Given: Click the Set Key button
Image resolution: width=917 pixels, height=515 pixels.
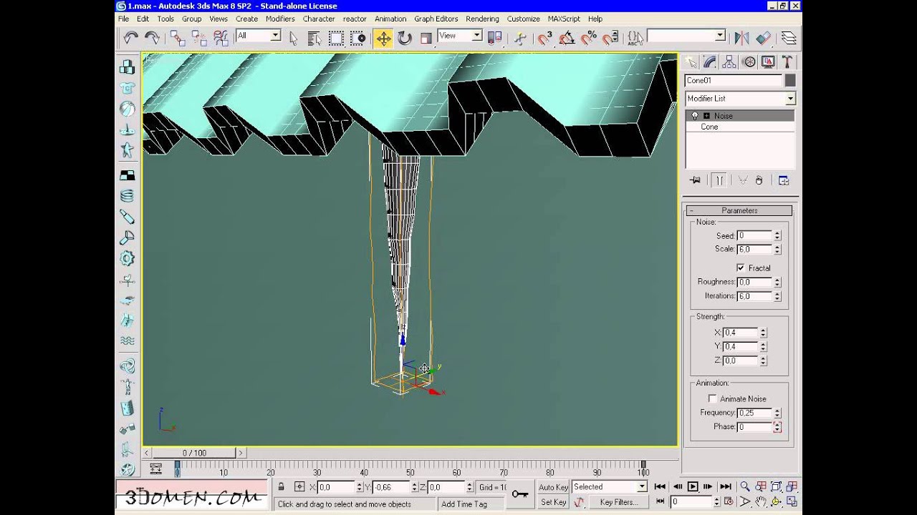Looking at the screenshot, I should (553, 502).
